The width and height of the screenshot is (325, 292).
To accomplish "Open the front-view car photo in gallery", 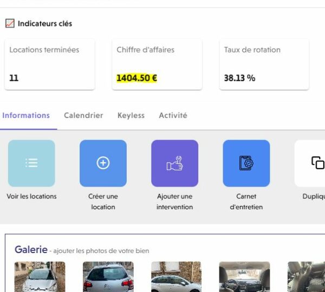I will click(x=40, y=277).
